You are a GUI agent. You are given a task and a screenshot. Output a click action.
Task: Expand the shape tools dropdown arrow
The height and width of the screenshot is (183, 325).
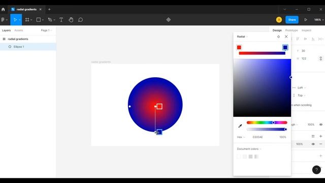pos(43,20)
